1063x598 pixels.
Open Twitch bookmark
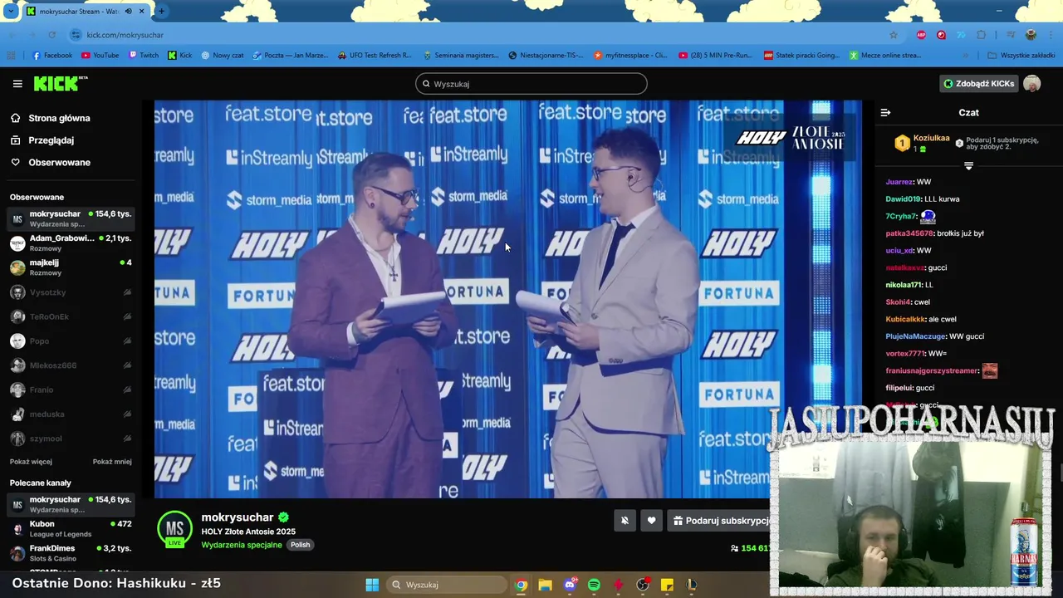(144, 56)
